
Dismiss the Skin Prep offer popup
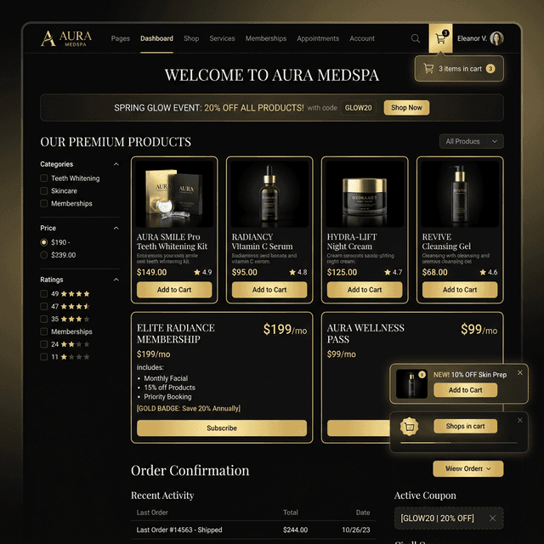click(x=519, y=372)
